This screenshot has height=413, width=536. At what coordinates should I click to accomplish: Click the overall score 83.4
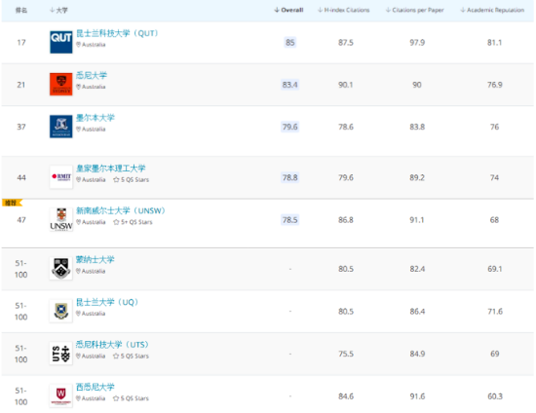tap(289, 85)
